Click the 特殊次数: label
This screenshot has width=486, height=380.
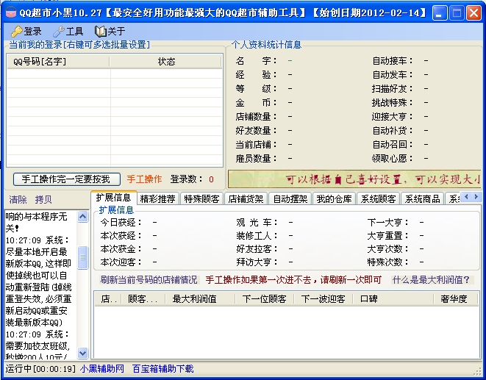pos(388,262)
